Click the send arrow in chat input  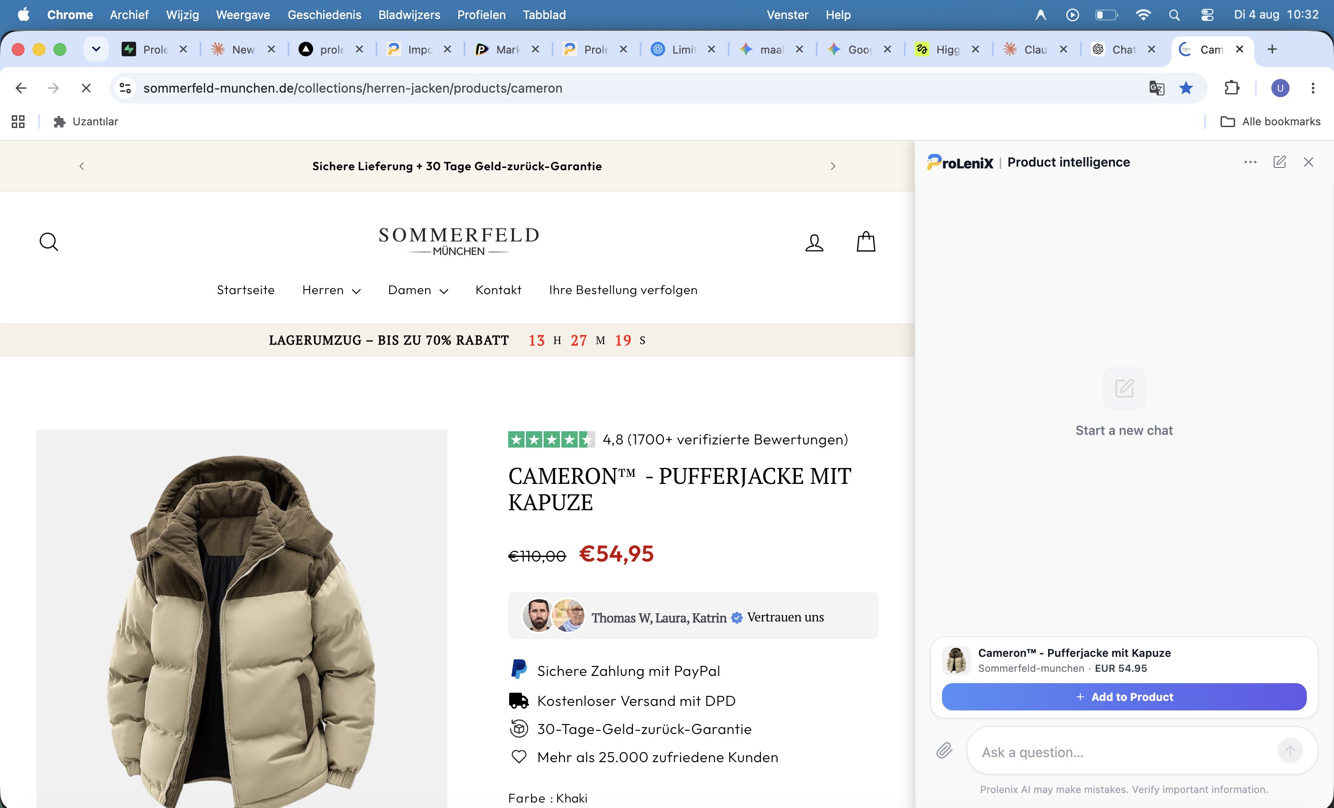(x=1290, y=751)
